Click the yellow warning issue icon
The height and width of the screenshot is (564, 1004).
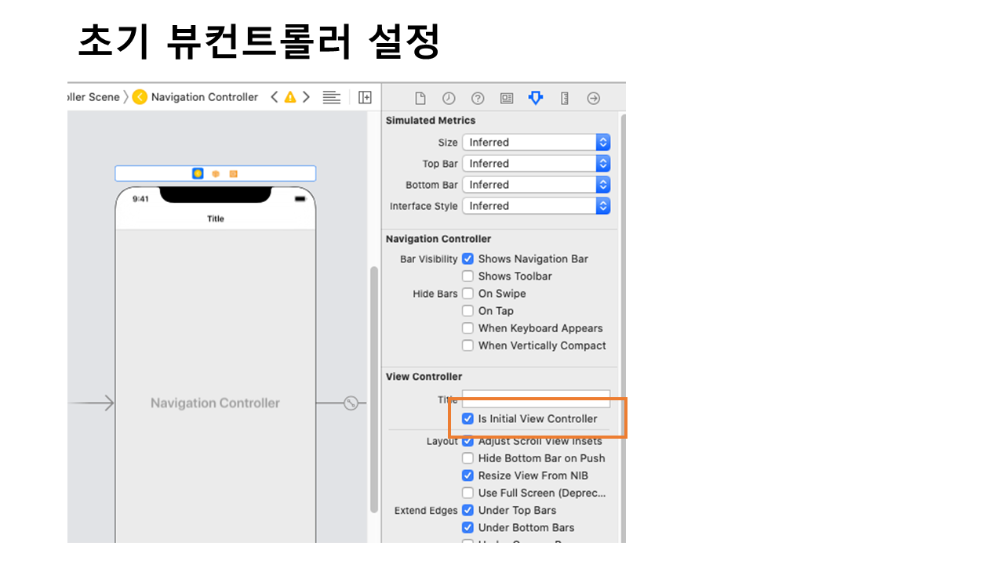tap(290, 97)
